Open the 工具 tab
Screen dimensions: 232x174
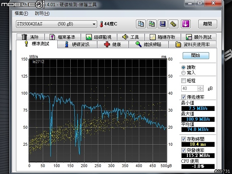coord(130,37)
